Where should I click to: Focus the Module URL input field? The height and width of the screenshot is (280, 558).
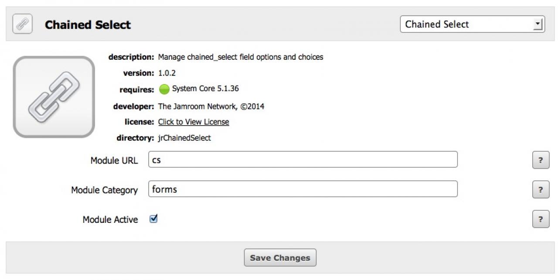click(303, 160)
